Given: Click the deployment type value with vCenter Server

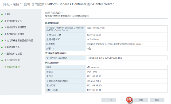Looking at the screenshot, I should click(x=115, y=44).
